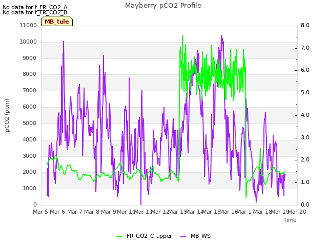Click the Mar 9 x-axis date label
328x246 pixels.
109,212
